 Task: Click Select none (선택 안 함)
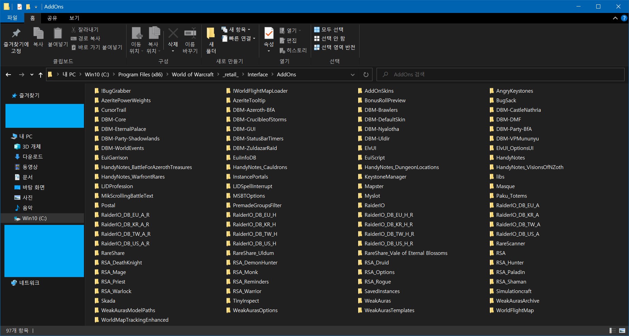click(330, 39)
